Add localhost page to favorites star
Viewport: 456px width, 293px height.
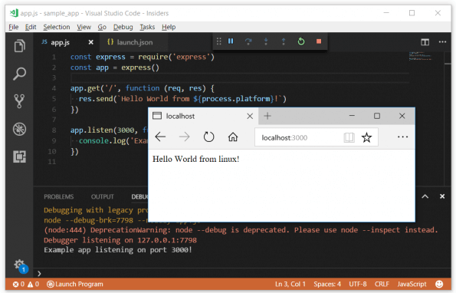coord(366,137)
